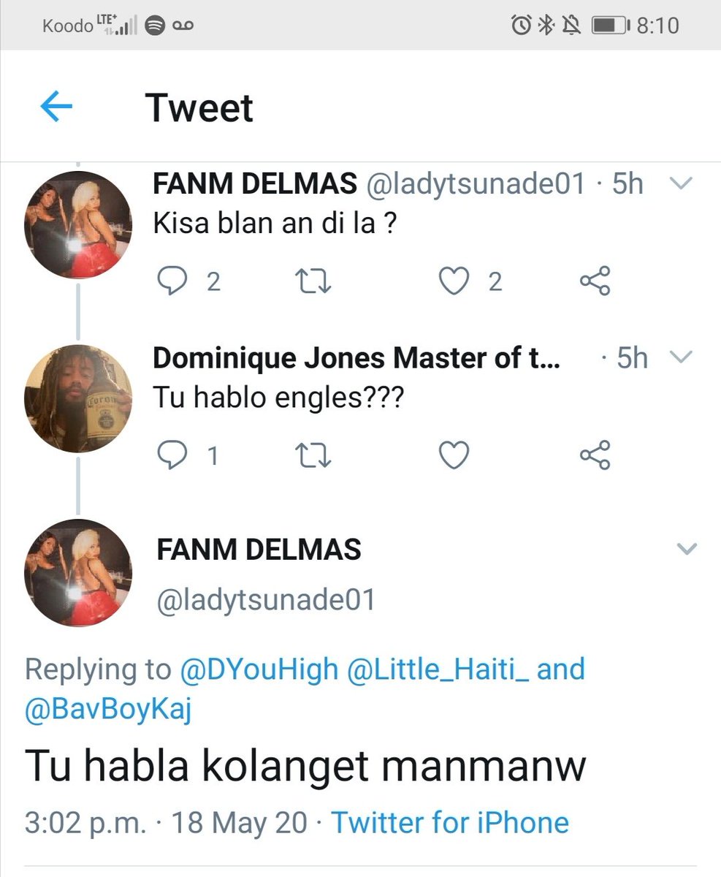Share the "Kisa blan an di la ?" tweet
The height and width of the screenshot is (877, 721).
(595, 282)
